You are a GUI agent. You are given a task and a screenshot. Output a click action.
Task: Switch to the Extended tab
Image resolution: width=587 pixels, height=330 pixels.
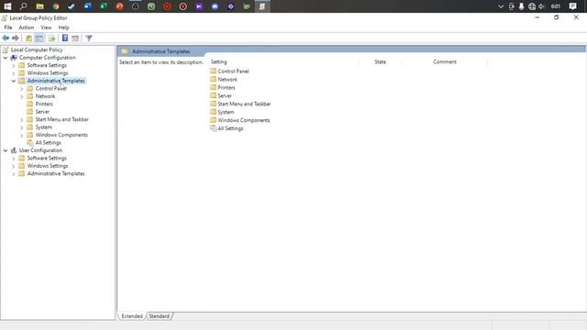tap(132, 316)
